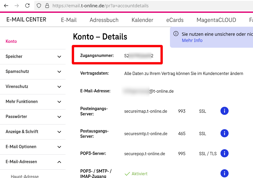
Task: Open info icon for Postausgangs-Server
Action: coord(224,133)
